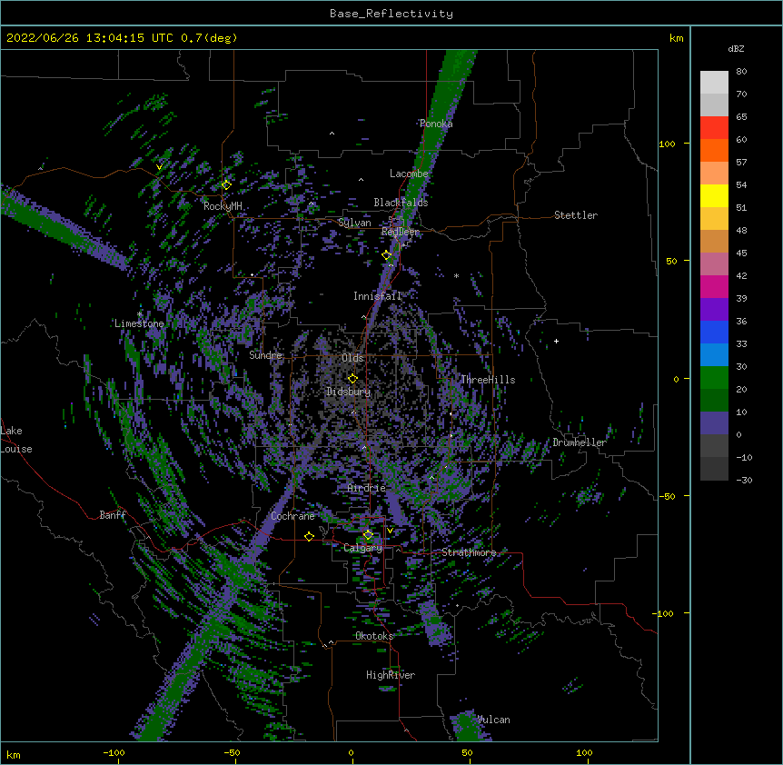Viewport: 783px width, 765px height.
Task: Click the Okotoks map label
Action: click(x=374, y=636)
